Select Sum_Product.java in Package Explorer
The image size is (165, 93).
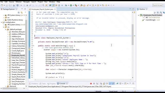pos(17,82)
